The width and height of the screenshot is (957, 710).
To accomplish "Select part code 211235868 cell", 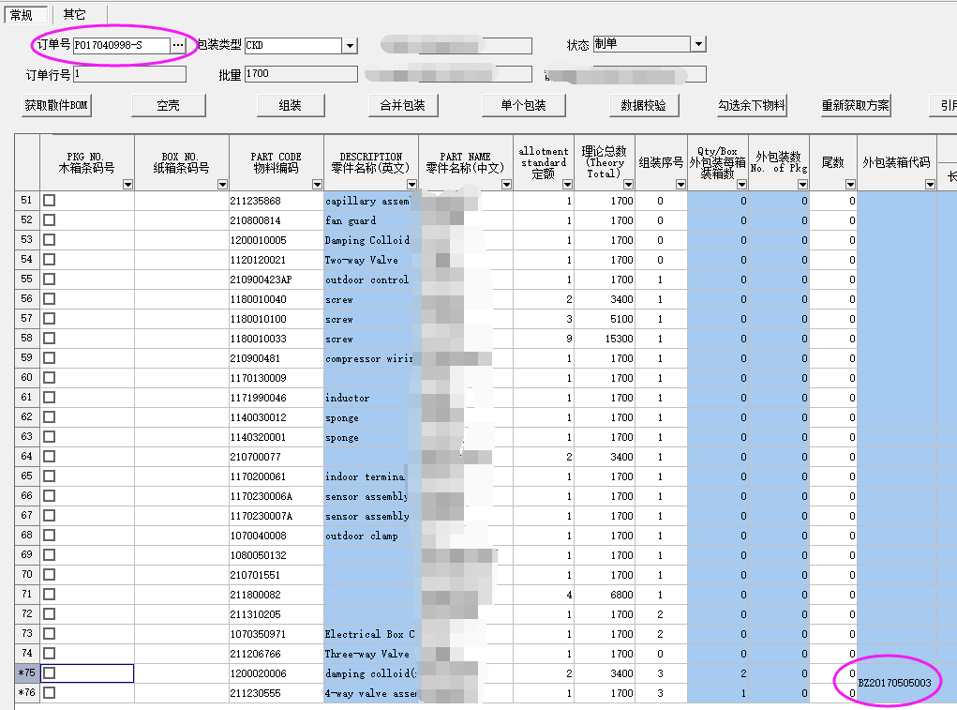I will coord(277,201).
